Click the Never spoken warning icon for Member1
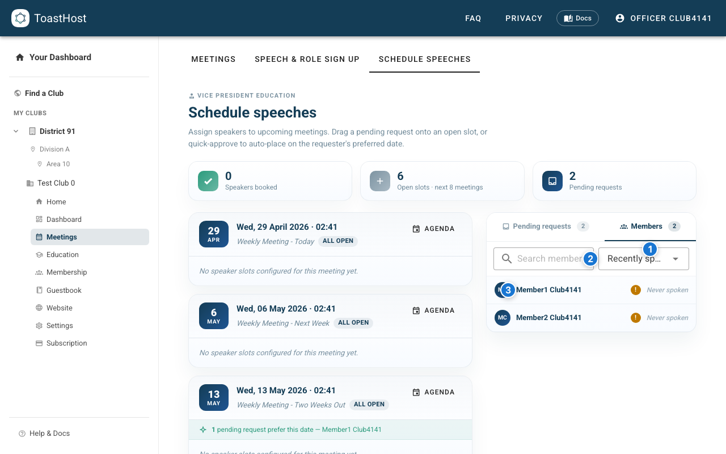This screenshot has width=726, height=454. coord(635,289)
